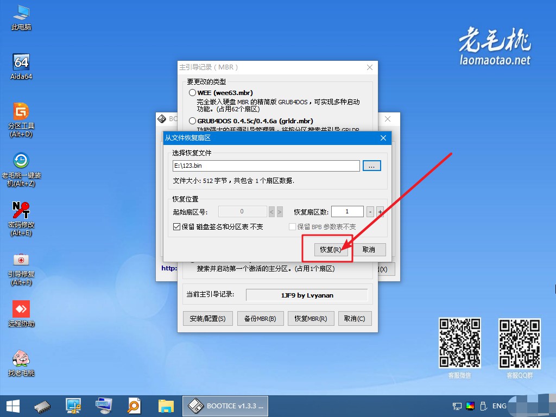The height and width of the screenshot is (417, 556).
Task: Close the BOOTICE background window
Action: pos(388,119)
